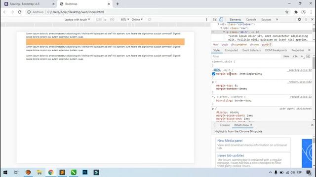Image resolution: width=316 pixels, height=177 pixels.
Task: Click the browser address bar URL
Action: [76, 12]
